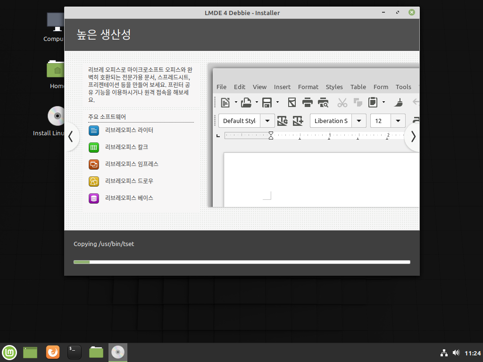
Task: Click the 높은 생산성 slide title
Action: 103,34
